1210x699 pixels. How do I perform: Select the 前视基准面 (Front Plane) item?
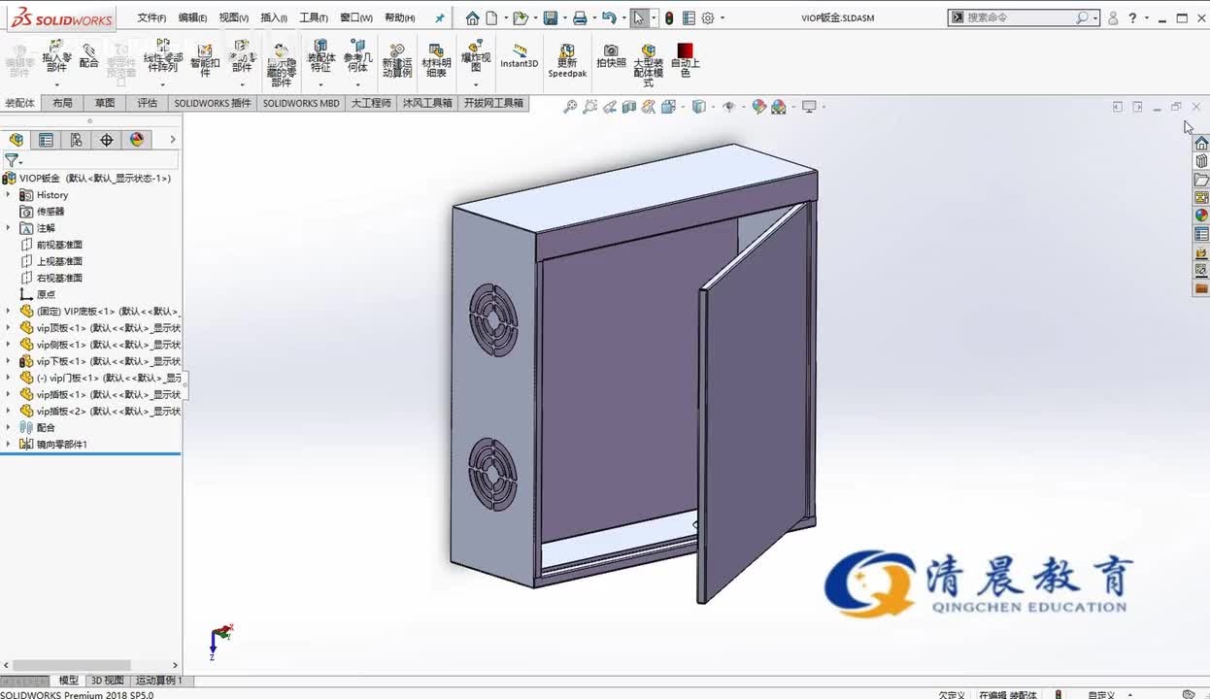(59, 245)
